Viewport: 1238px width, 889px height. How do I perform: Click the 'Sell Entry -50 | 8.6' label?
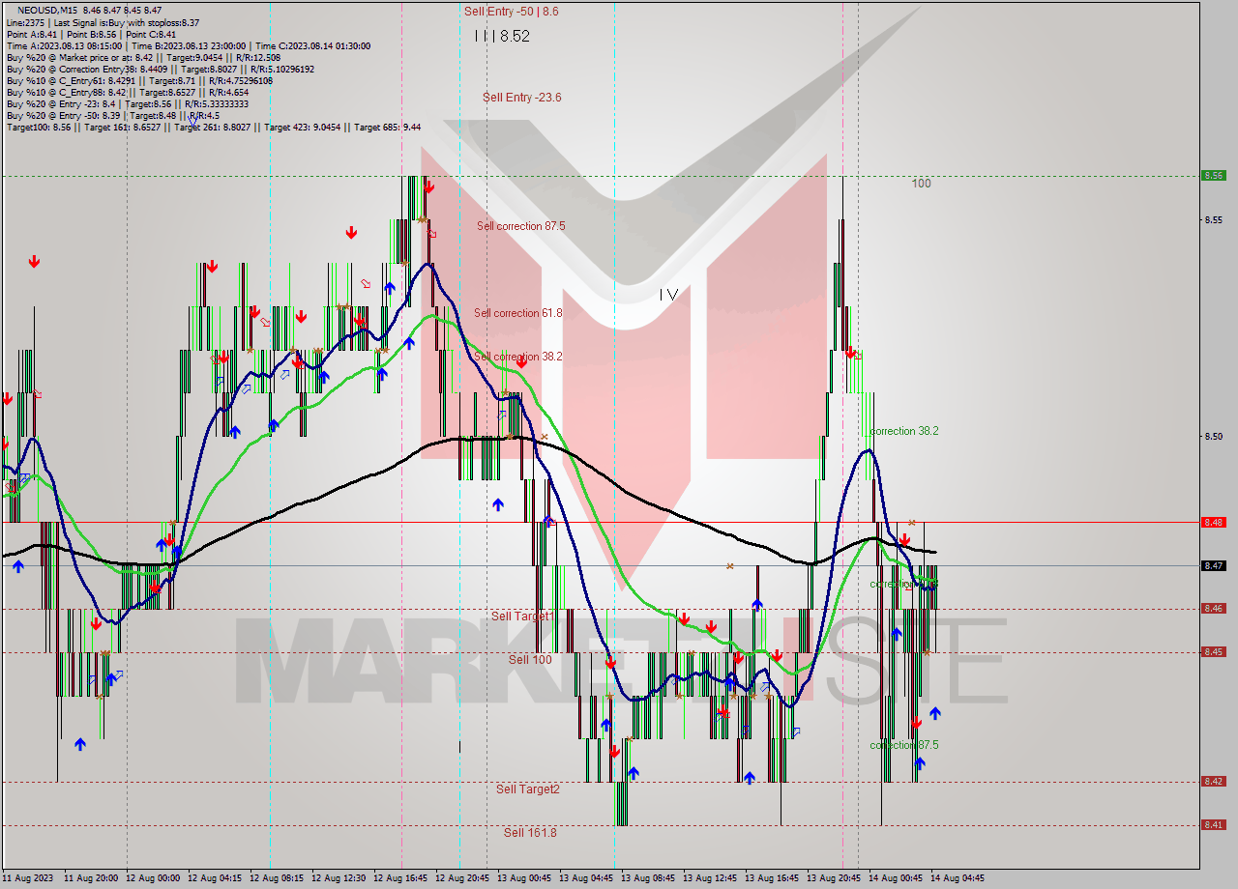[511, 12]
